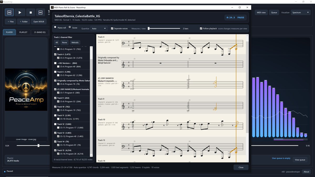
Task: Click the "Measures 23–24 of 306" status text
Action: [x=62, y=167]
